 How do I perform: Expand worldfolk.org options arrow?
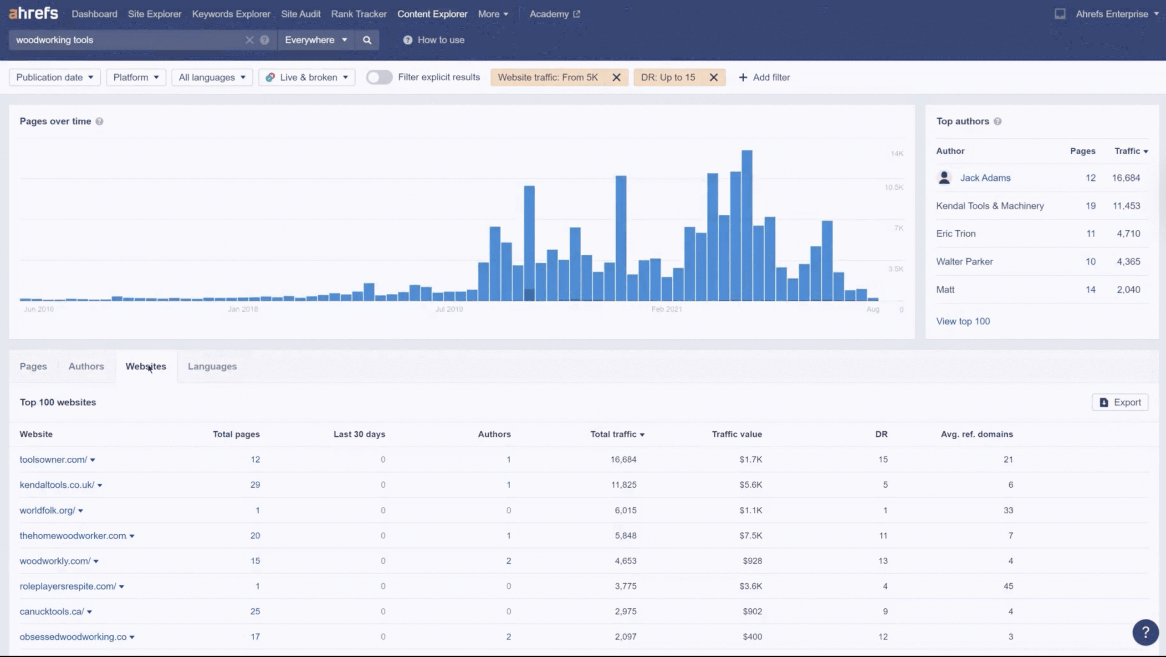pos(81,511)
